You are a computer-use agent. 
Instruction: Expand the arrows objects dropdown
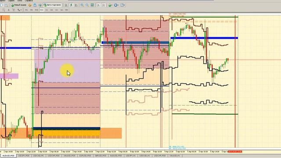(21, 10)
